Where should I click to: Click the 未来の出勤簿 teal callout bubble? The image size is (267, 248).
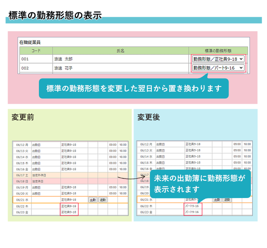point(200,184)
